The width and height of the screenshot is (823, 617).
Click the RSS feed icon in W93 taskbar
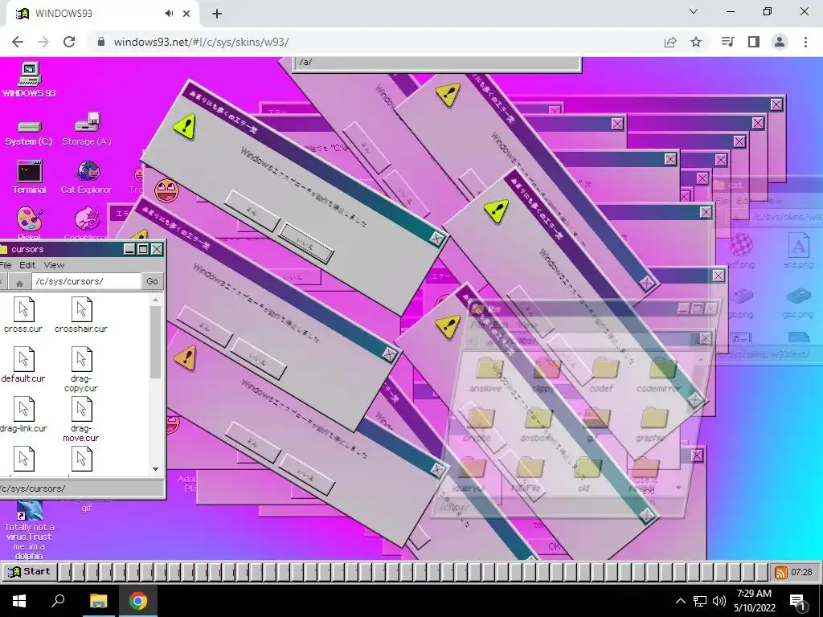[781, 572]
